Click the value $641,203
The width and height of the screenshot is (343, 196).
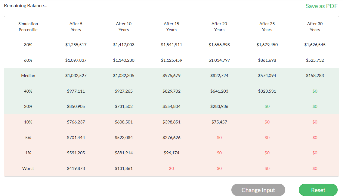click(219, 91)
